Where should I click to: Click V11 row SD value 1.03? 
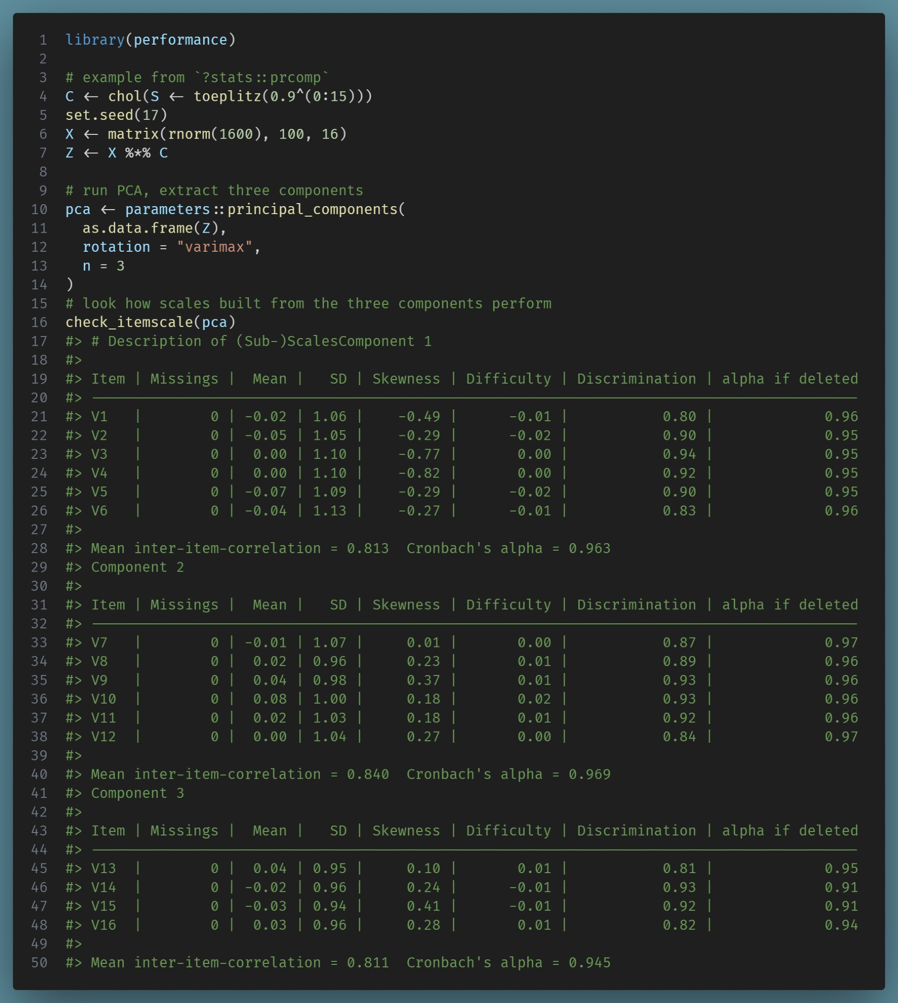330,718
